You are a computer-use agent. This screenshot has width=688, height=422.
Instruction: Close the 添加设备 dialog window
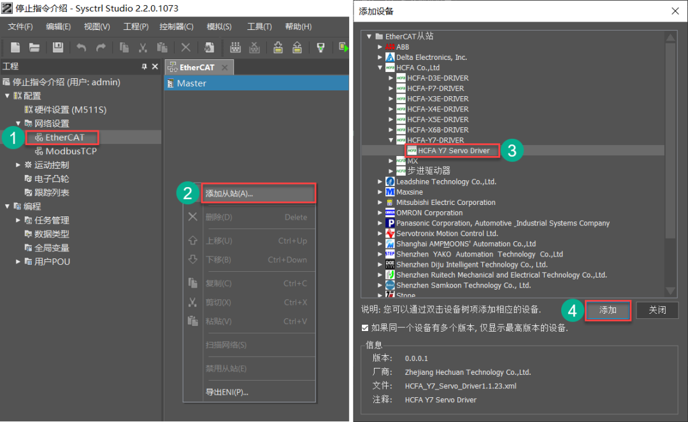[675, 11]
